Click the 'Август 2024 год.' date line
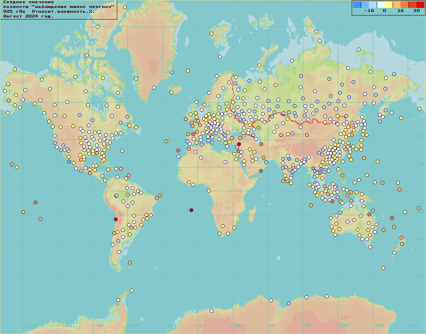This screenshot has height=334, width=426. coord(29,16)
